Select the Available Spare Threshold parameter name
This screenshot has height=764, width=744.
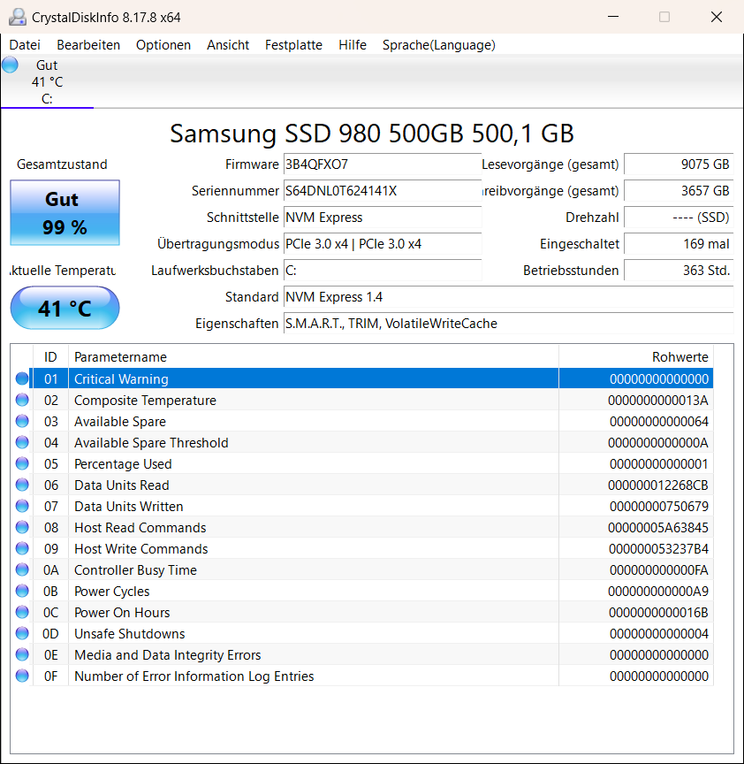pyautogui.click(x=151, y=442)
